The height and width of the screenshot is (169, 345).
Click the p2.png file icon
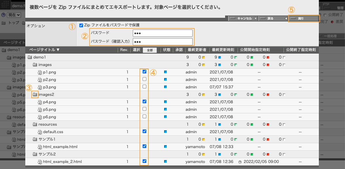[x=40, y=80]
